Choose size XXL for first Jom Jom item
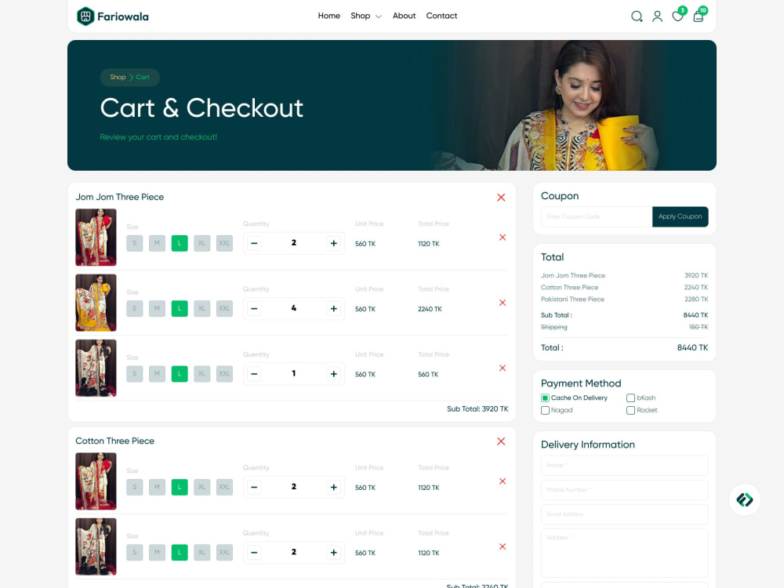This screenshot has height=588, width=784. pos(224,244)
